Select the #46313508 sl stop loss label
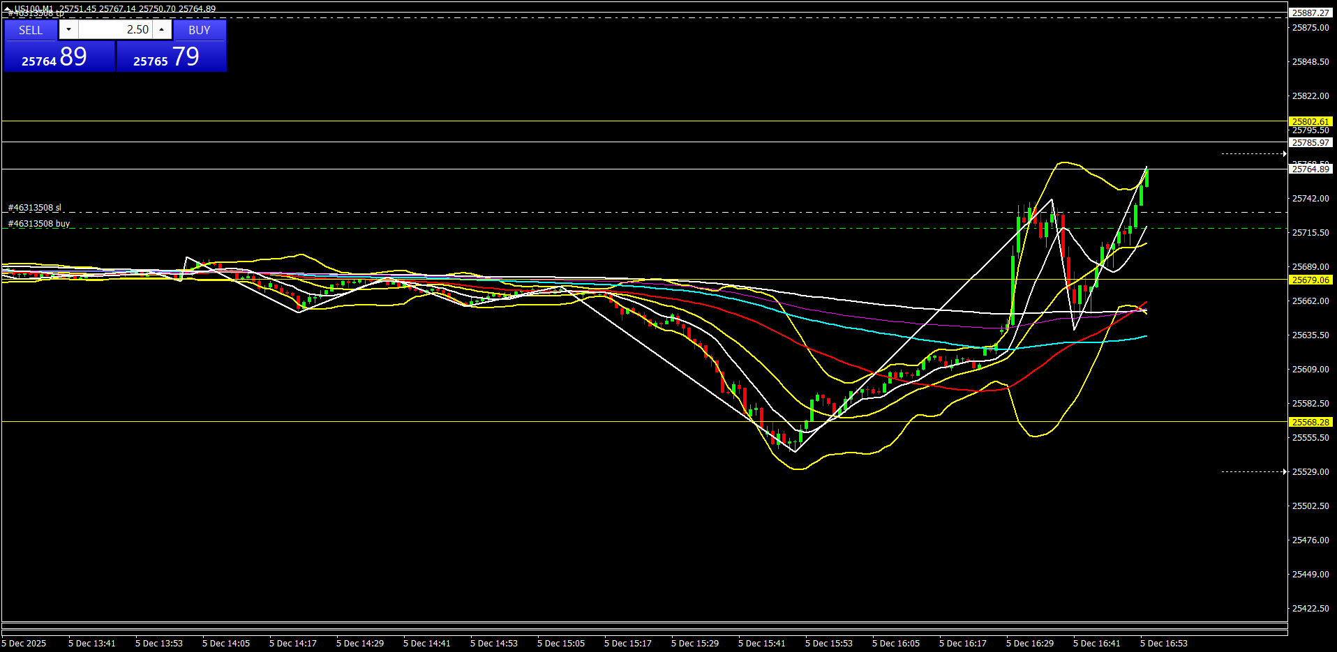Viewport: 1337px width, 652px height. pyautogui.click(x=34, y=208)
